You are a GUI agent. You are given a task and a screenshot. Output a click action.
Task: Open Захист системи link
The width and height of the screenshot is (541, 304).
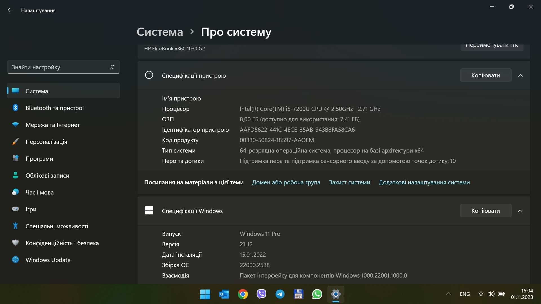[349, 182]
